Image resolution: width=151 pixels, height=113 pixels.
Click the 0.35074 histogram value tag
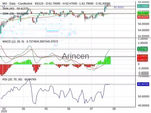point(143,60)
